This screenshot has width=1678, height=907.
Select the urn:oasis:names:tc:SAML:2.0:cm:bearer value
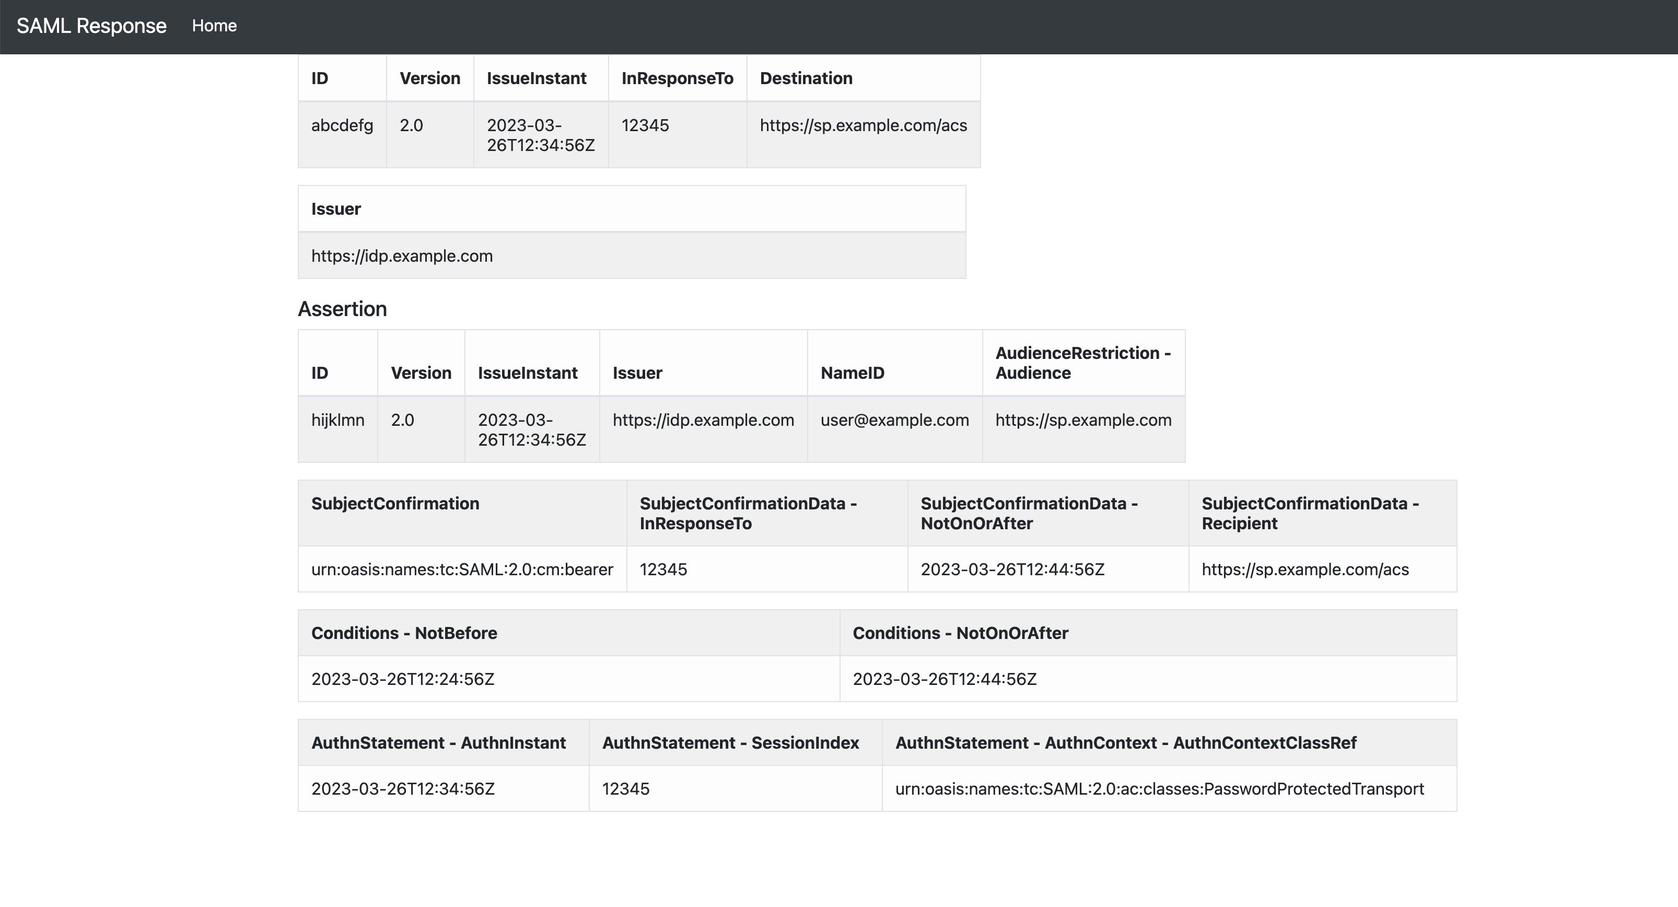click(x=462, y=569)
